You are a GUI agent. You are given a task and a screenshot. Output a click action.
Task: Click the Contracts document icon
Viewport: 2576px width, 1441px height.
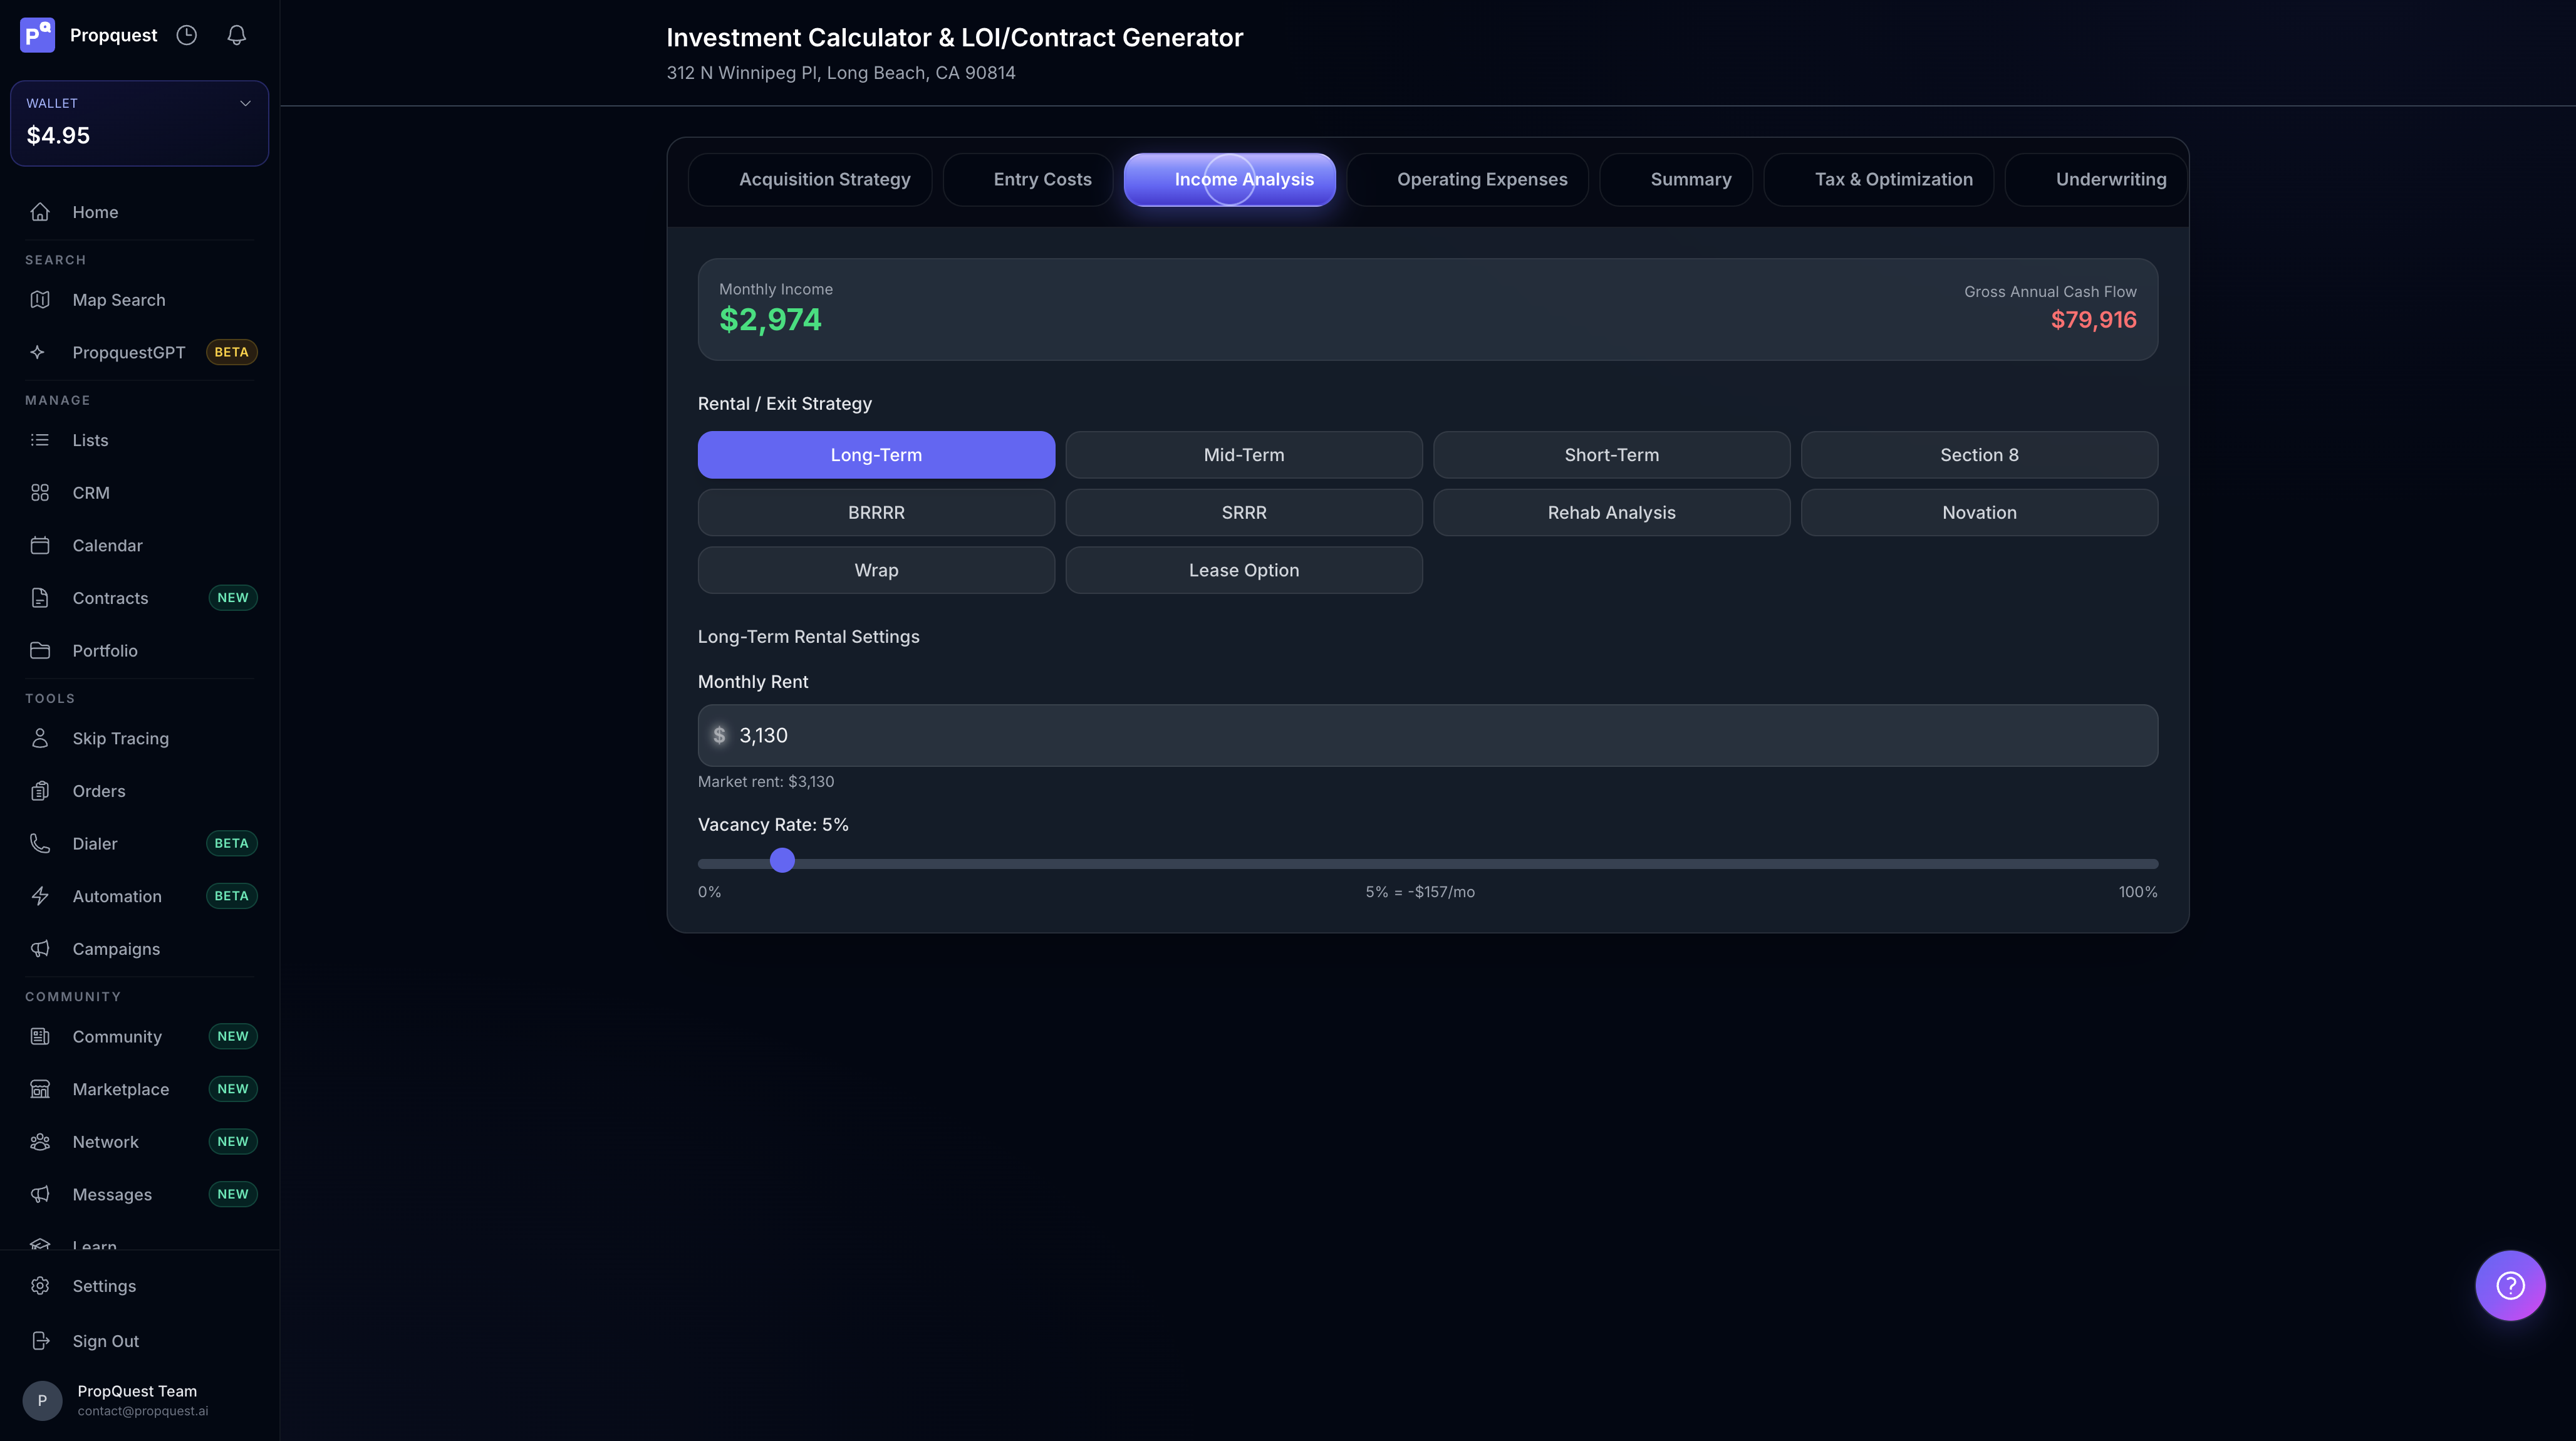click(x=40, y=598)
